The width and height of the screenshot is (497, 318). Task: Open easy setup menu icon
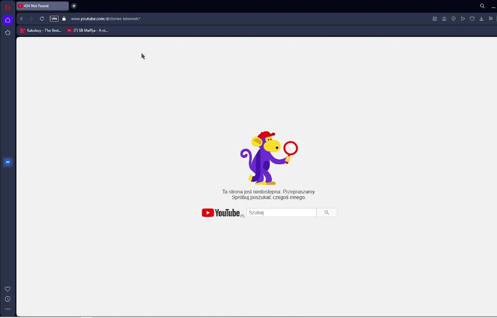(x=491, y=19)
